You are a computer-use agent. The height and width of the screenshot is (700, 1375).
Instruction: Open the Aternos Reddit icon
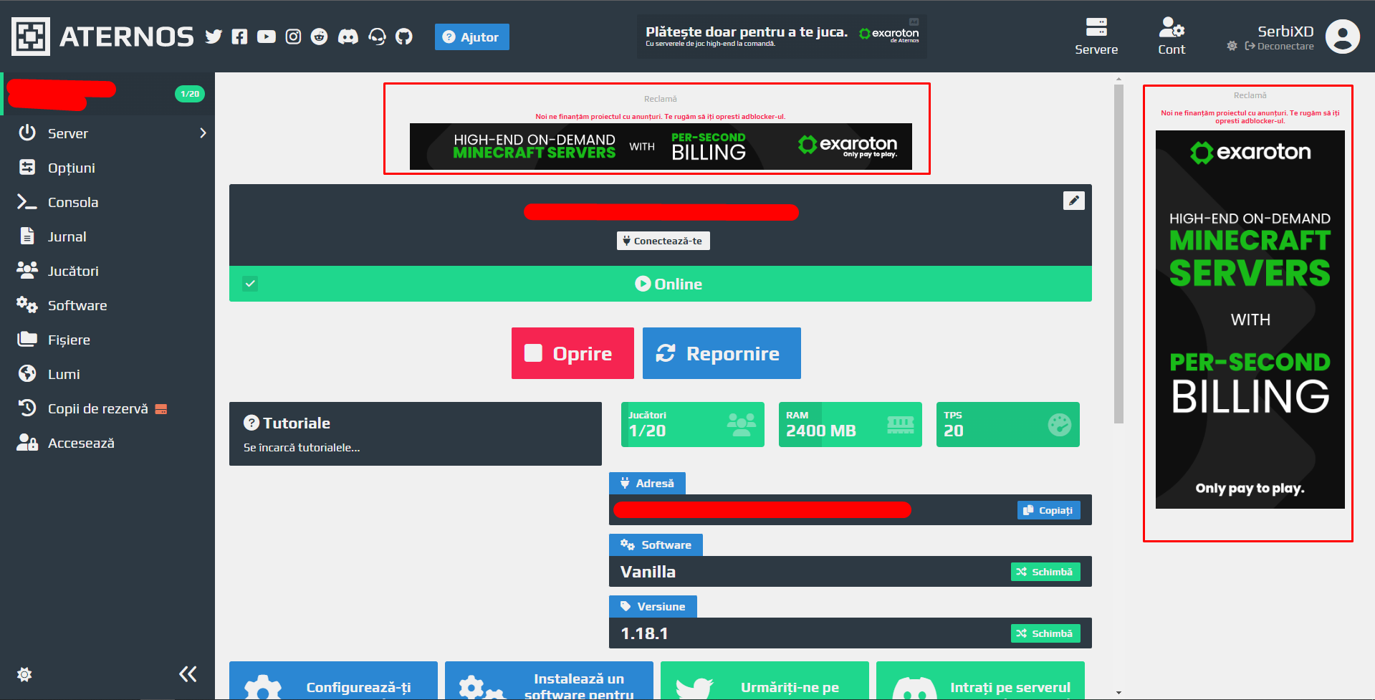pos(320,37)
